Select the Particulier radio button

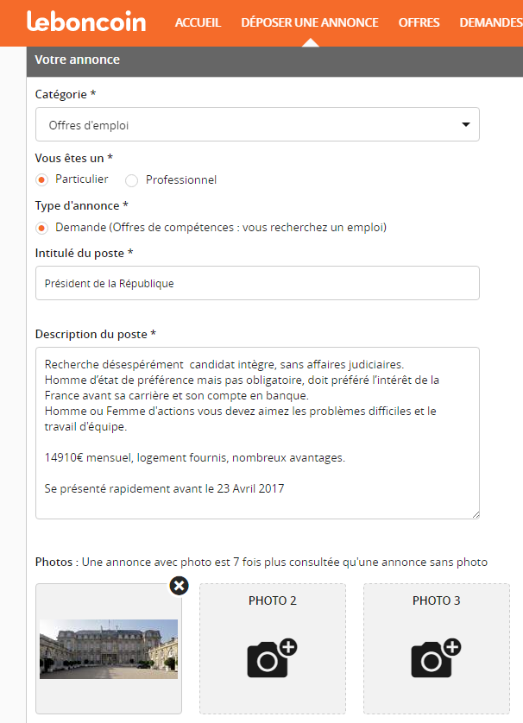coord(41,179)
